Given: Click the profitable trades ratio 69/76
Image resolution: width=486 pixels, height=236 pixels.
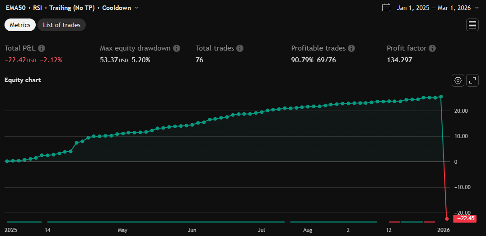Looking at the screenshot, I should pos(327,60).
